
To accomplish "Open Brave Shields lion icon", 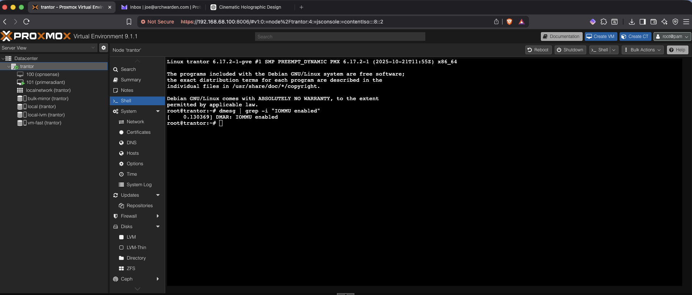I will tap(509, 22).
